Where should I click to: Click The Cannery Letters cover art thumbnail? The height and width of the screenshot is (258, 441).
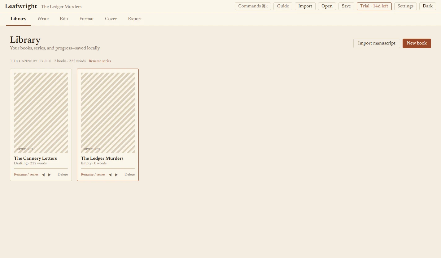[41, 113]
